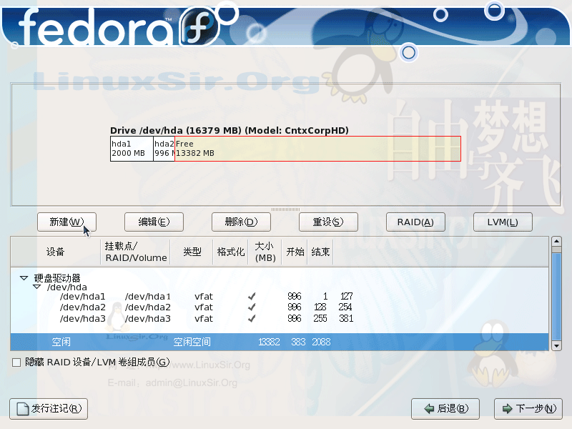Click scrollbar down arrow of partition list
The image size is (572, 429).
click(556, 345)
